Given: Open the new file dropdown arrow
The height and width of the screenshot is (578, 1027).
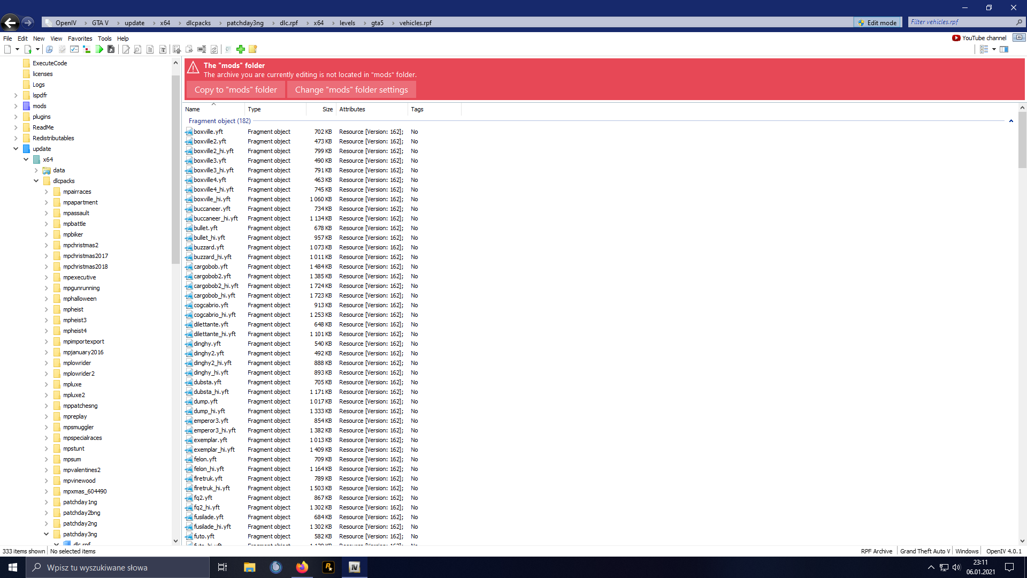Looking at the screenshot, I should 18,49.
